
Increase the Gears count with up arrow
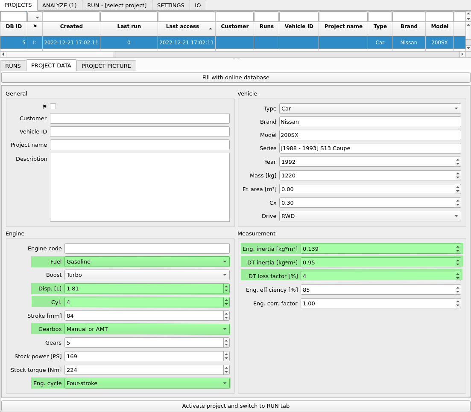pos(226,340)
